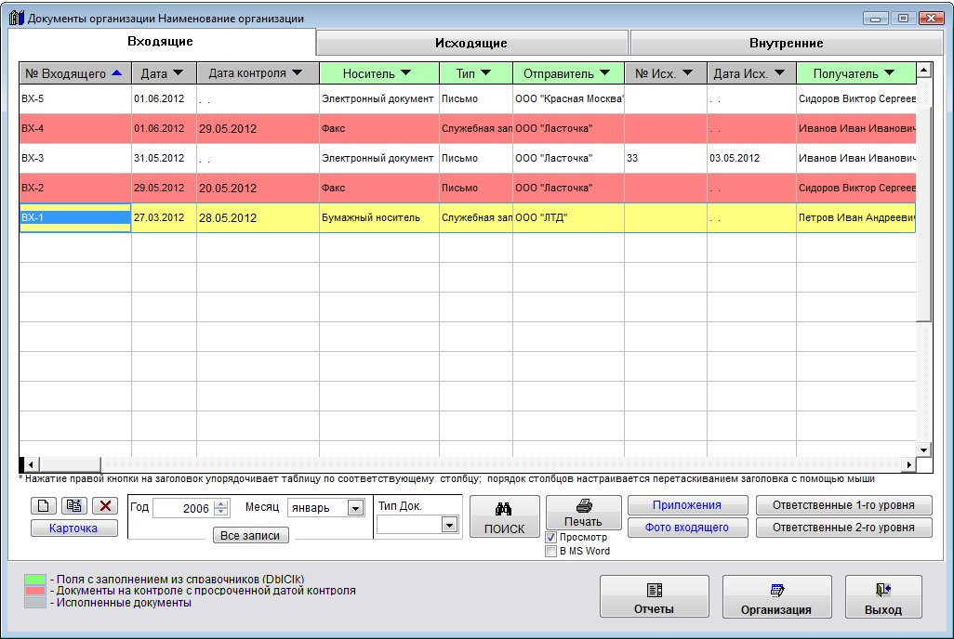This screenshot has width=954, height=639.
Task: Switch to the Внутренние tab
Action: [x=786, y=43]
